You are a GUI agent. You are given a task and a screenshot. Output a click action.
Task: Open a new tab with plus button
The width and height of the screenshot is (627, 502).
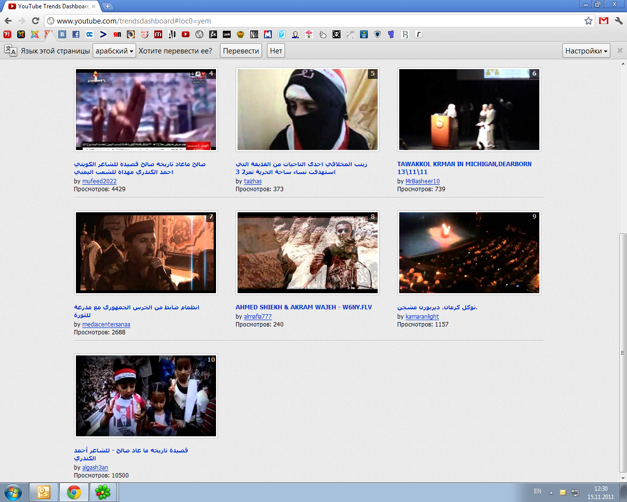click(x=108, y=6)
